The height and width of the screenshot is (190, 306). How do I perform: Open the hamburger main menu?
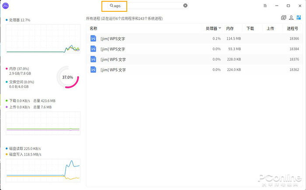click(x=265, y=6)
